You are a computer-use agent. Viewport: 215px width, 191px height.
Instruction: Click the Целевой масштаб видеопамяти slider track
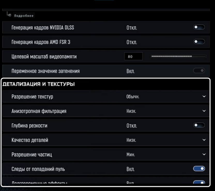click(178, 56)
